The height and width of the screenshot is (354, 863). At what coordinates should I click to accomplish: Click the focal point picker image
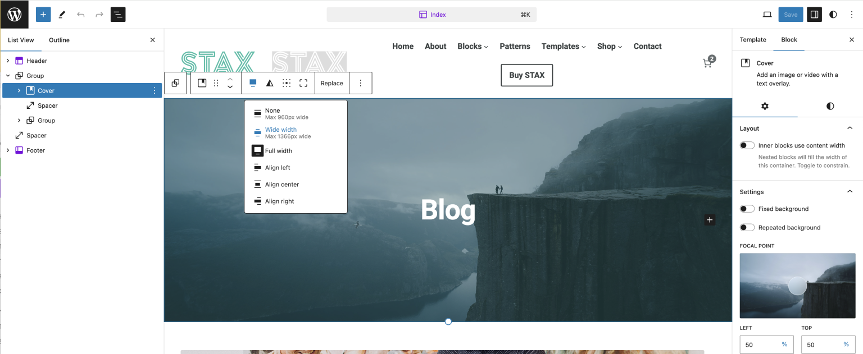797,286
